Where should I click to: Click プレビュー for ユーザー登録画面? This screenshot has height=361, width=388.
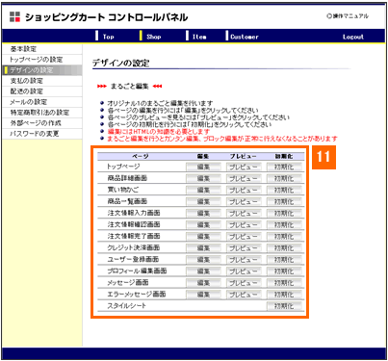[244, 259]
